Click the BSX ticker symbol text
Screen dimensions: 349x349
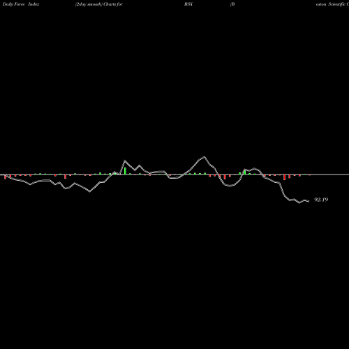tap(188, 4)
